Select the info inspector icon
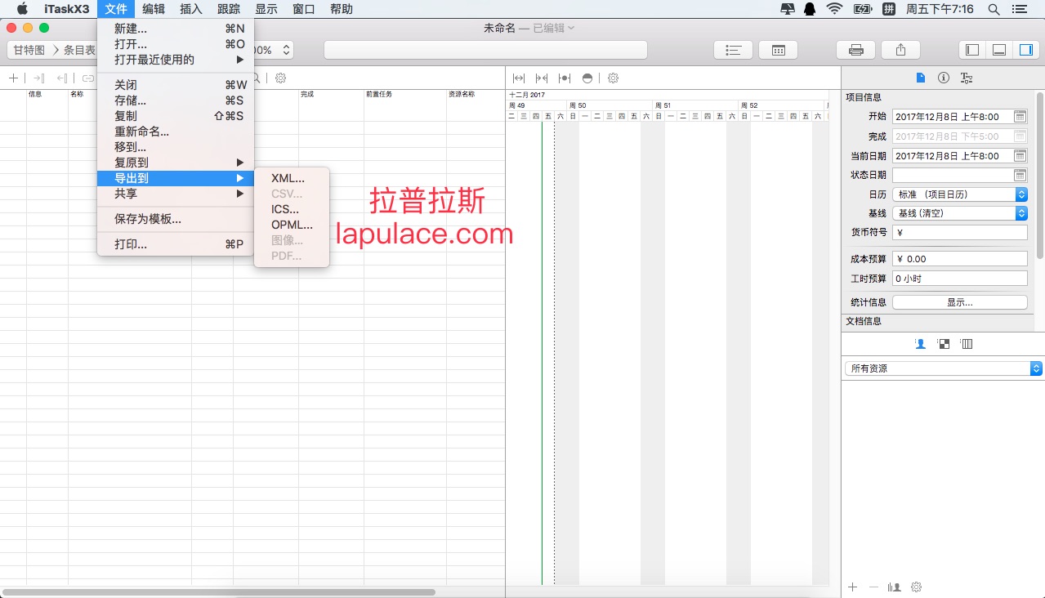The width and height of the screenshot is (1045, 598). pos(944,78)
